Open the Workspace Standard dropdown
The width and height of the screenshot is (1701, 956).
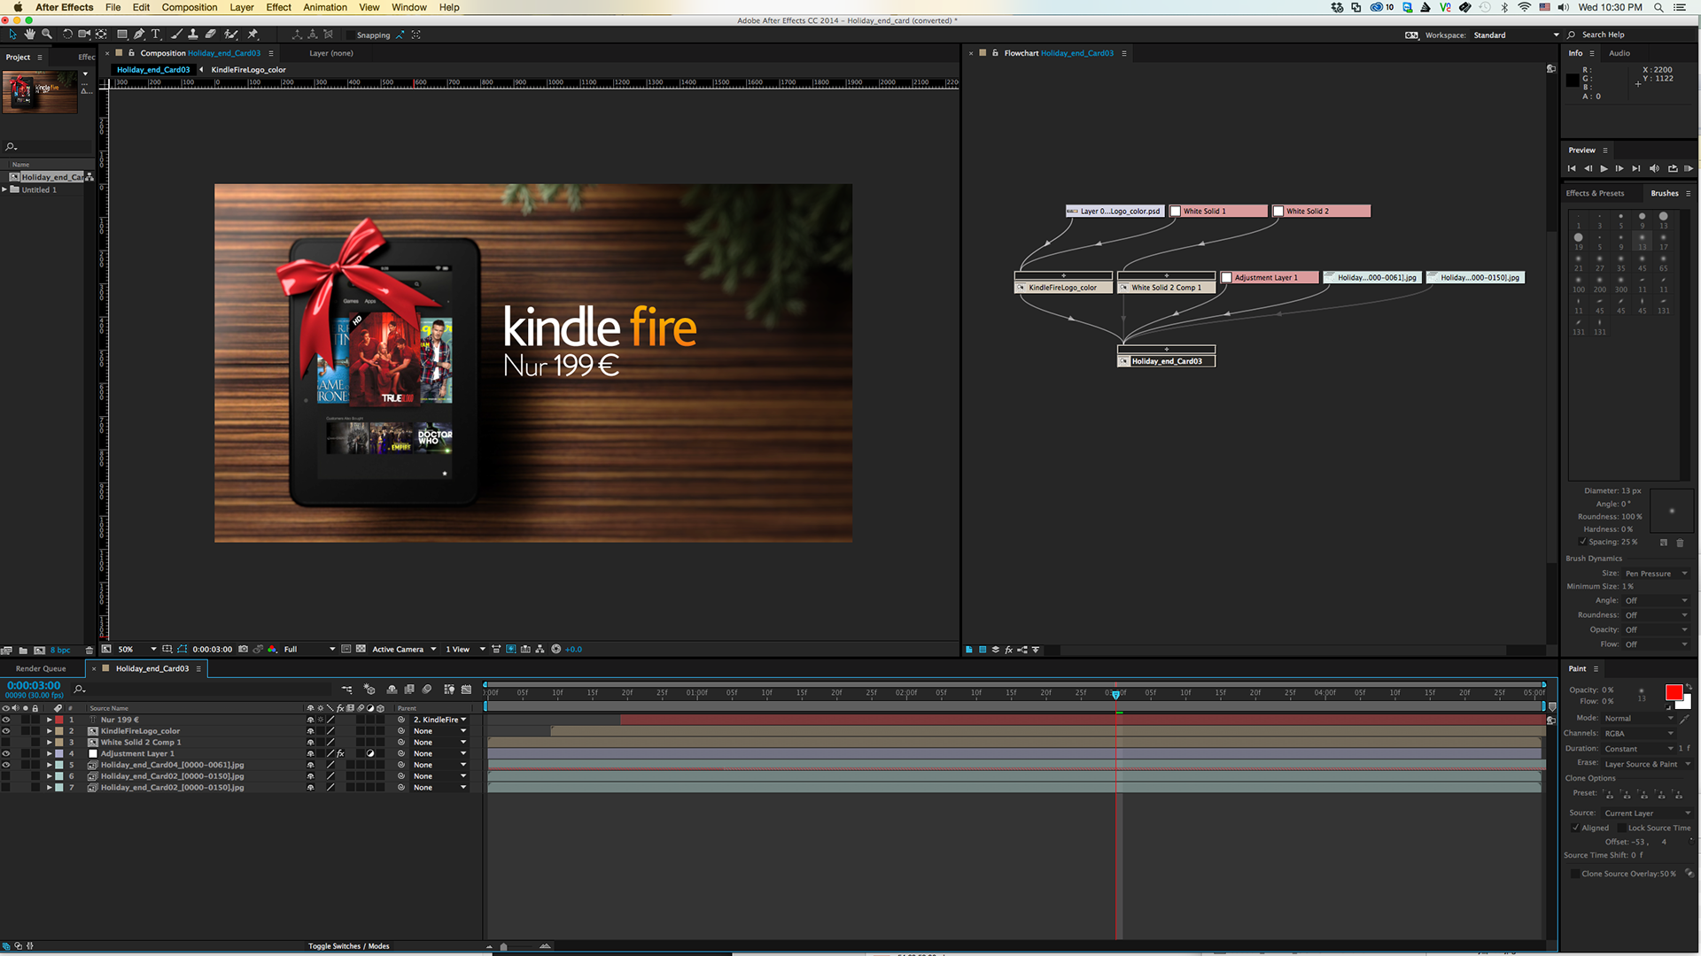1516,35
